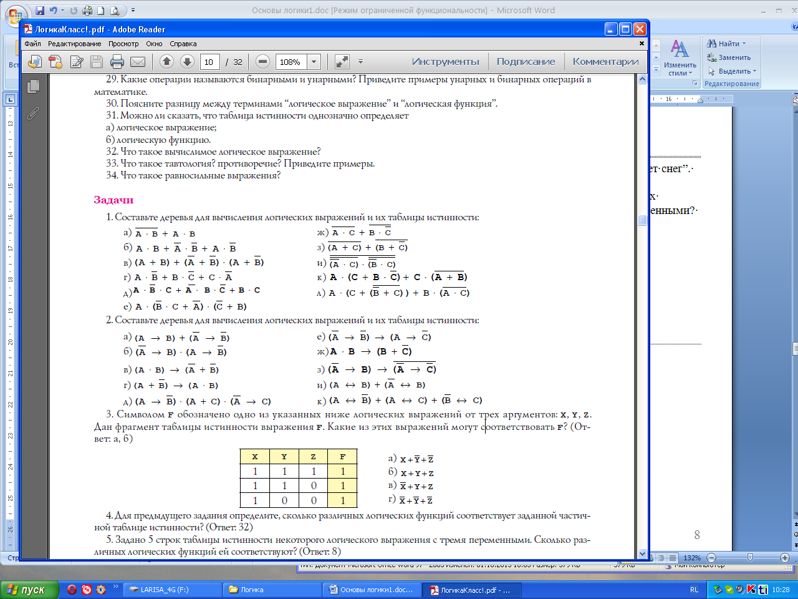This screenshot has height=599, width=798.
Task: Click Redo in Word quick access toolbar
Action: (74, 11)
